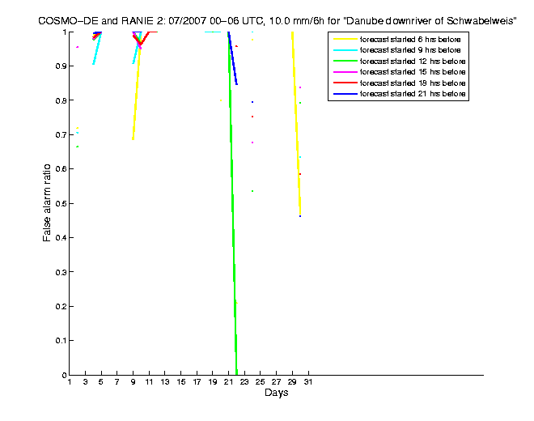Pick the green legend line swatch

345,62
